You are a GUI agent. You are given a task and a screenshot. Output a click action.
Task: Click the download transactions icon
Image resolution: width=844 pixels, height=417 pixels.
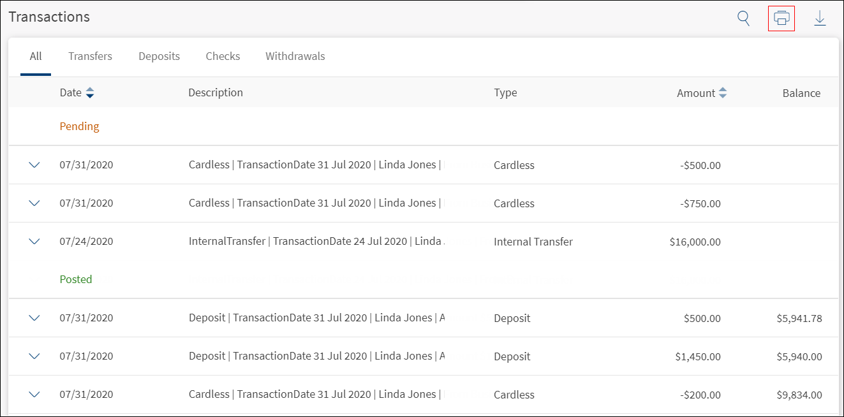click(820, 19)
